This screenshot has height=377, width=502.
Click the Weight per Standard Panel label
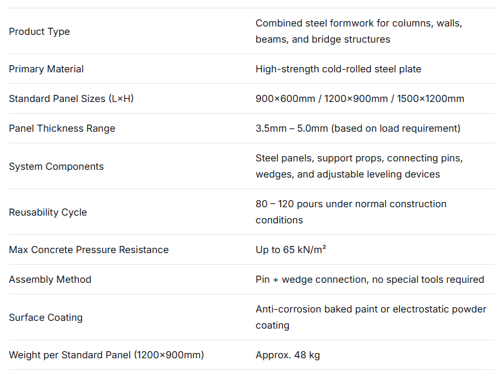107,355
